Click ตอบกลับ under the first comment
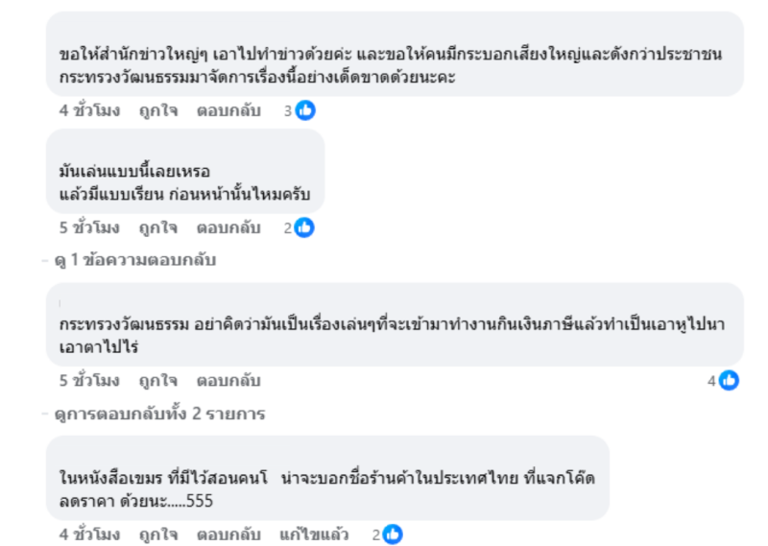Viewport: 768px width, 546px height. click(228, 111)
